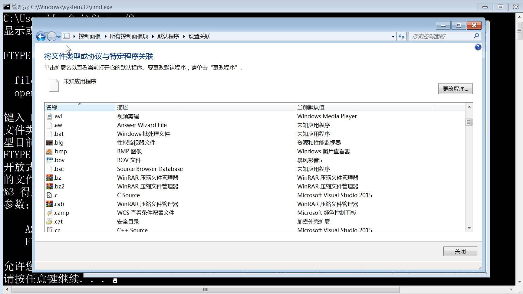The height and width of the screenshot is (294, 523).
Task: Expand arrow after 默认程序 breadcrumb
Action: point(184,36)
